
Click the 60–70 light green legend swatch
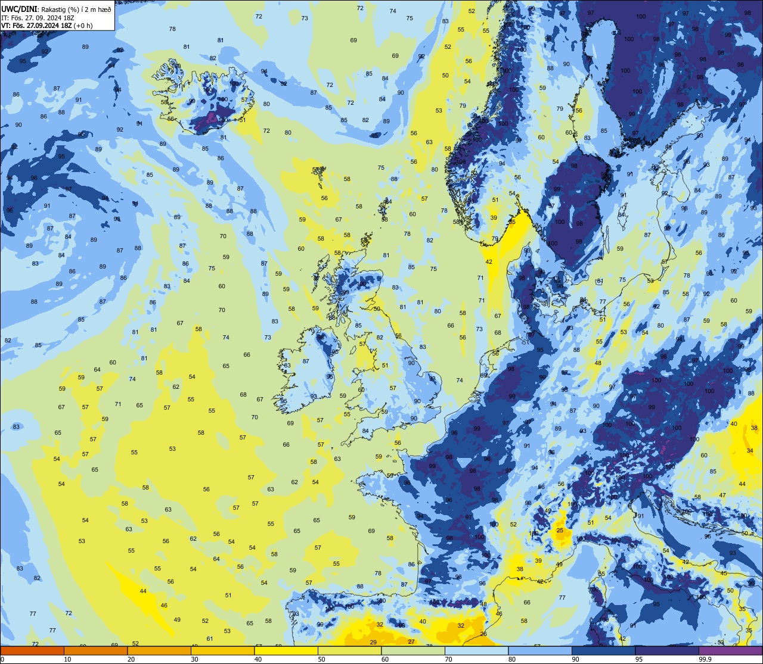click(413, 651)
